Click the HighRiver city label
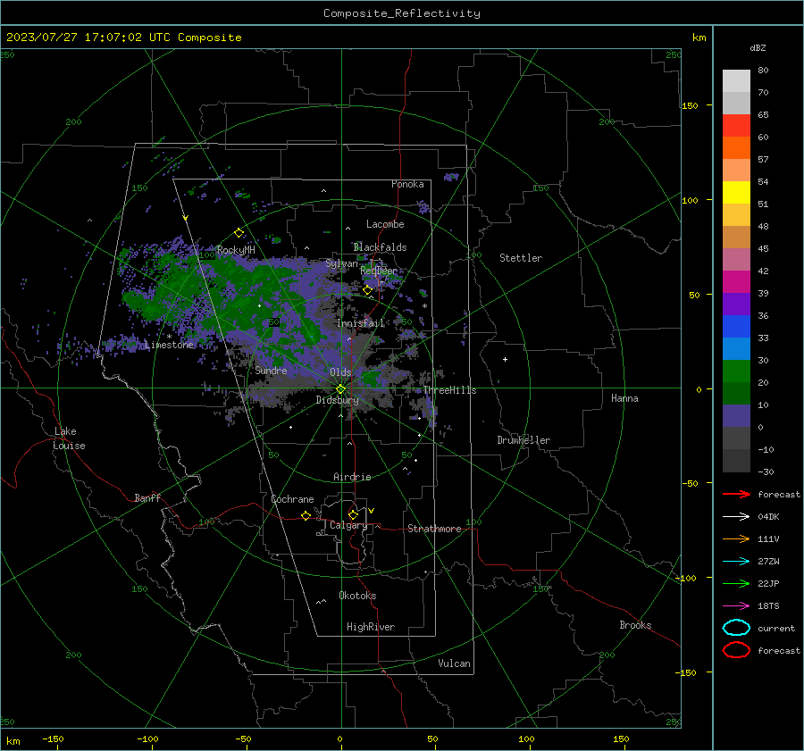 click(x=370, y=627)
